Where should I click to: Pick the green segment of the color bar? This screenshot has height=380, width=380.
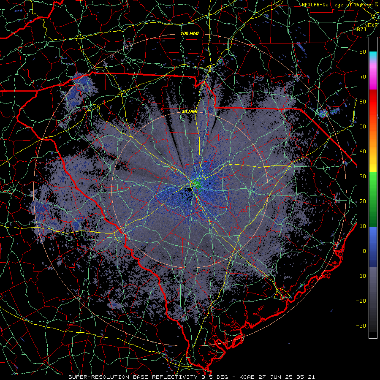(373, 199)
